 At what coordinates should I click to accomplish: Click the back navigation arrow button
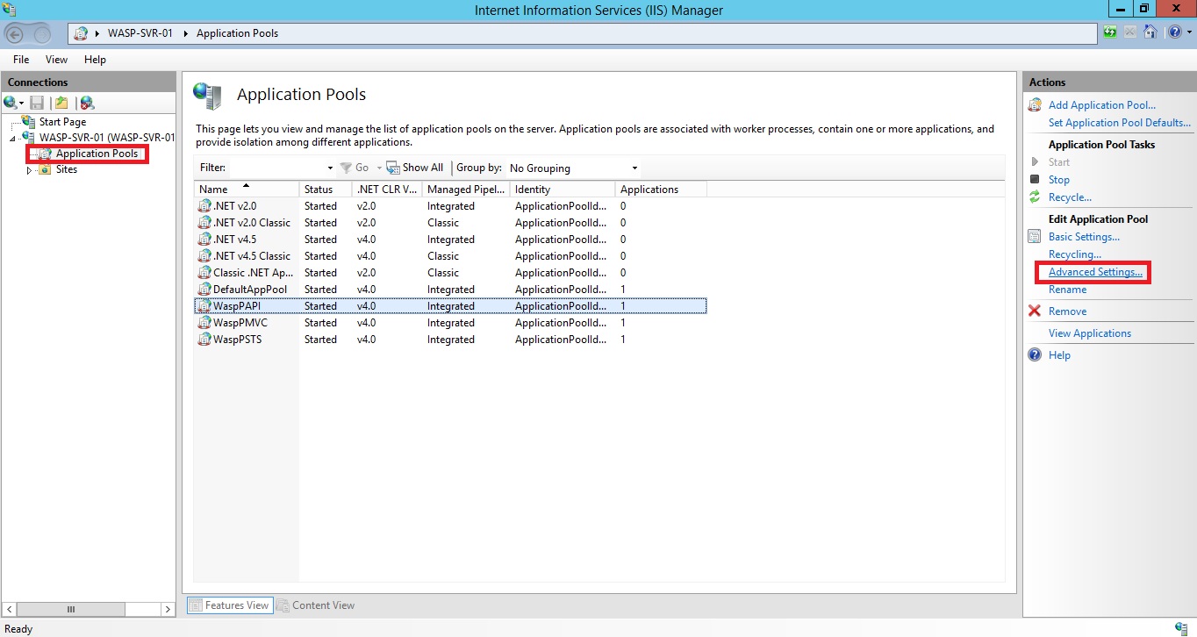15,34
